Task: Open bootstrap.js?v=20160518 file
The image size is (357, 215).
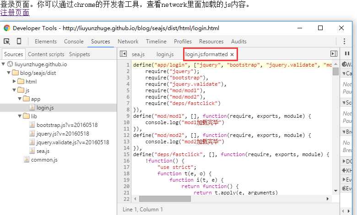Action: [67, 125]
